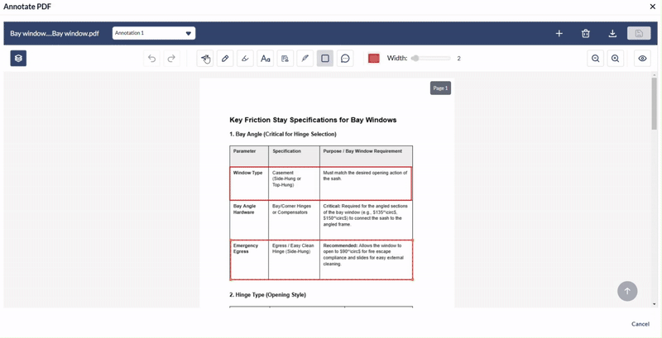Select the stamp tool

pyautogui.click(x=285, y=59)
